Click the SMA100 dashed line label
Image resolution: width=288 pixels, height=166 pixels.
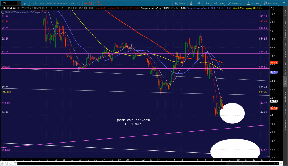coord(6,92)
